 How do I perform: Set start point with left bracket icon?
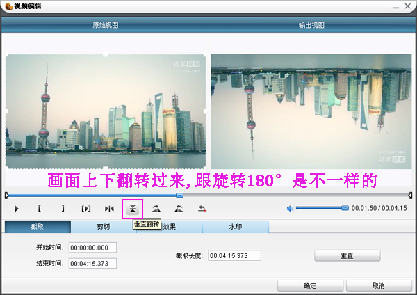click(x=40, y=208)
